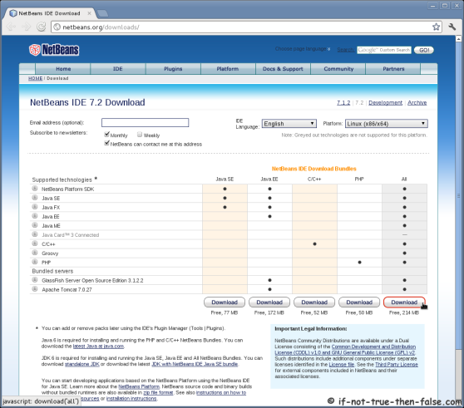Expand info icon for NetBeans Platform SDK
This screenshot has width=464, height=408.
[x=35, y=189]
